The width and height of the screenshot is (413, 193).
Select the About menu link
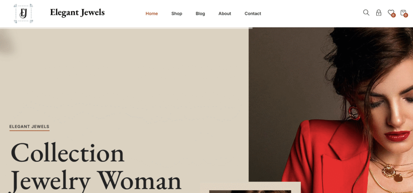(225, 14)
